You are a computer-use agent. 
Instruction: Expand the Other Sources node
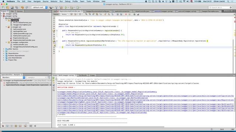(4, 49)
